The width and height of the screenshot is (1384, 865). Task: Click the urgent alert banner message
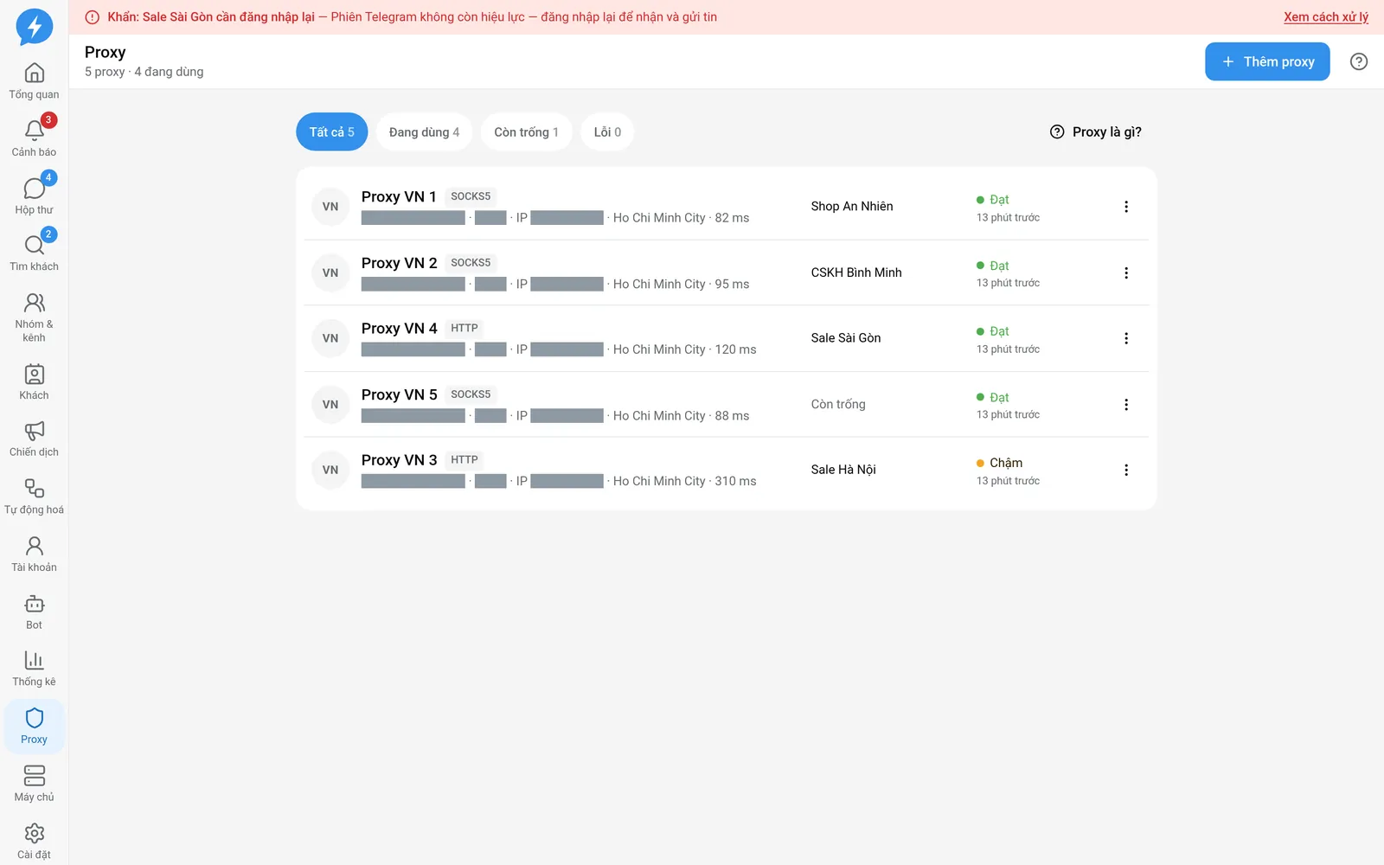(412, 16)
